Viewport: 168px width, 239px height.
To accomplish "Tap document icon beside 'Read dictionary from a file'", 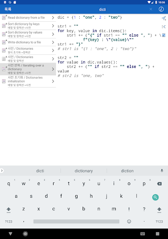I will (4, 18).
